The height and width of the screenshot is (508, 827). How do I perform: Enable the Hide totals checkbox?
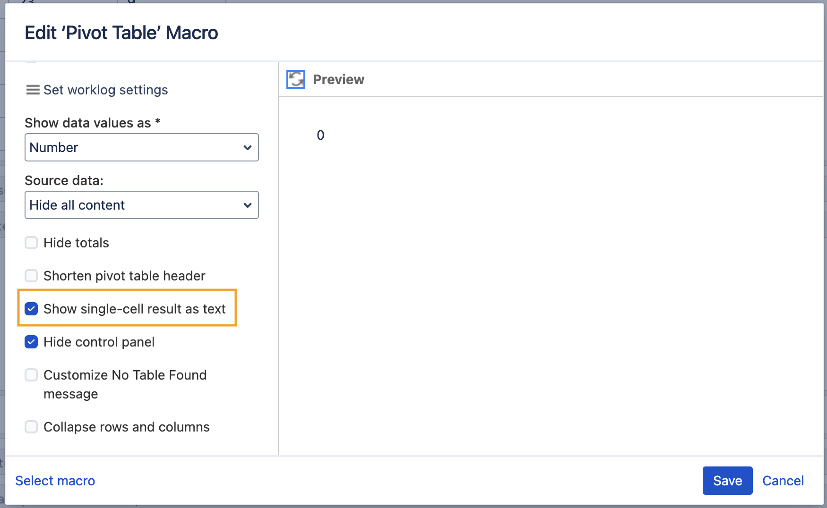[31, 242]
